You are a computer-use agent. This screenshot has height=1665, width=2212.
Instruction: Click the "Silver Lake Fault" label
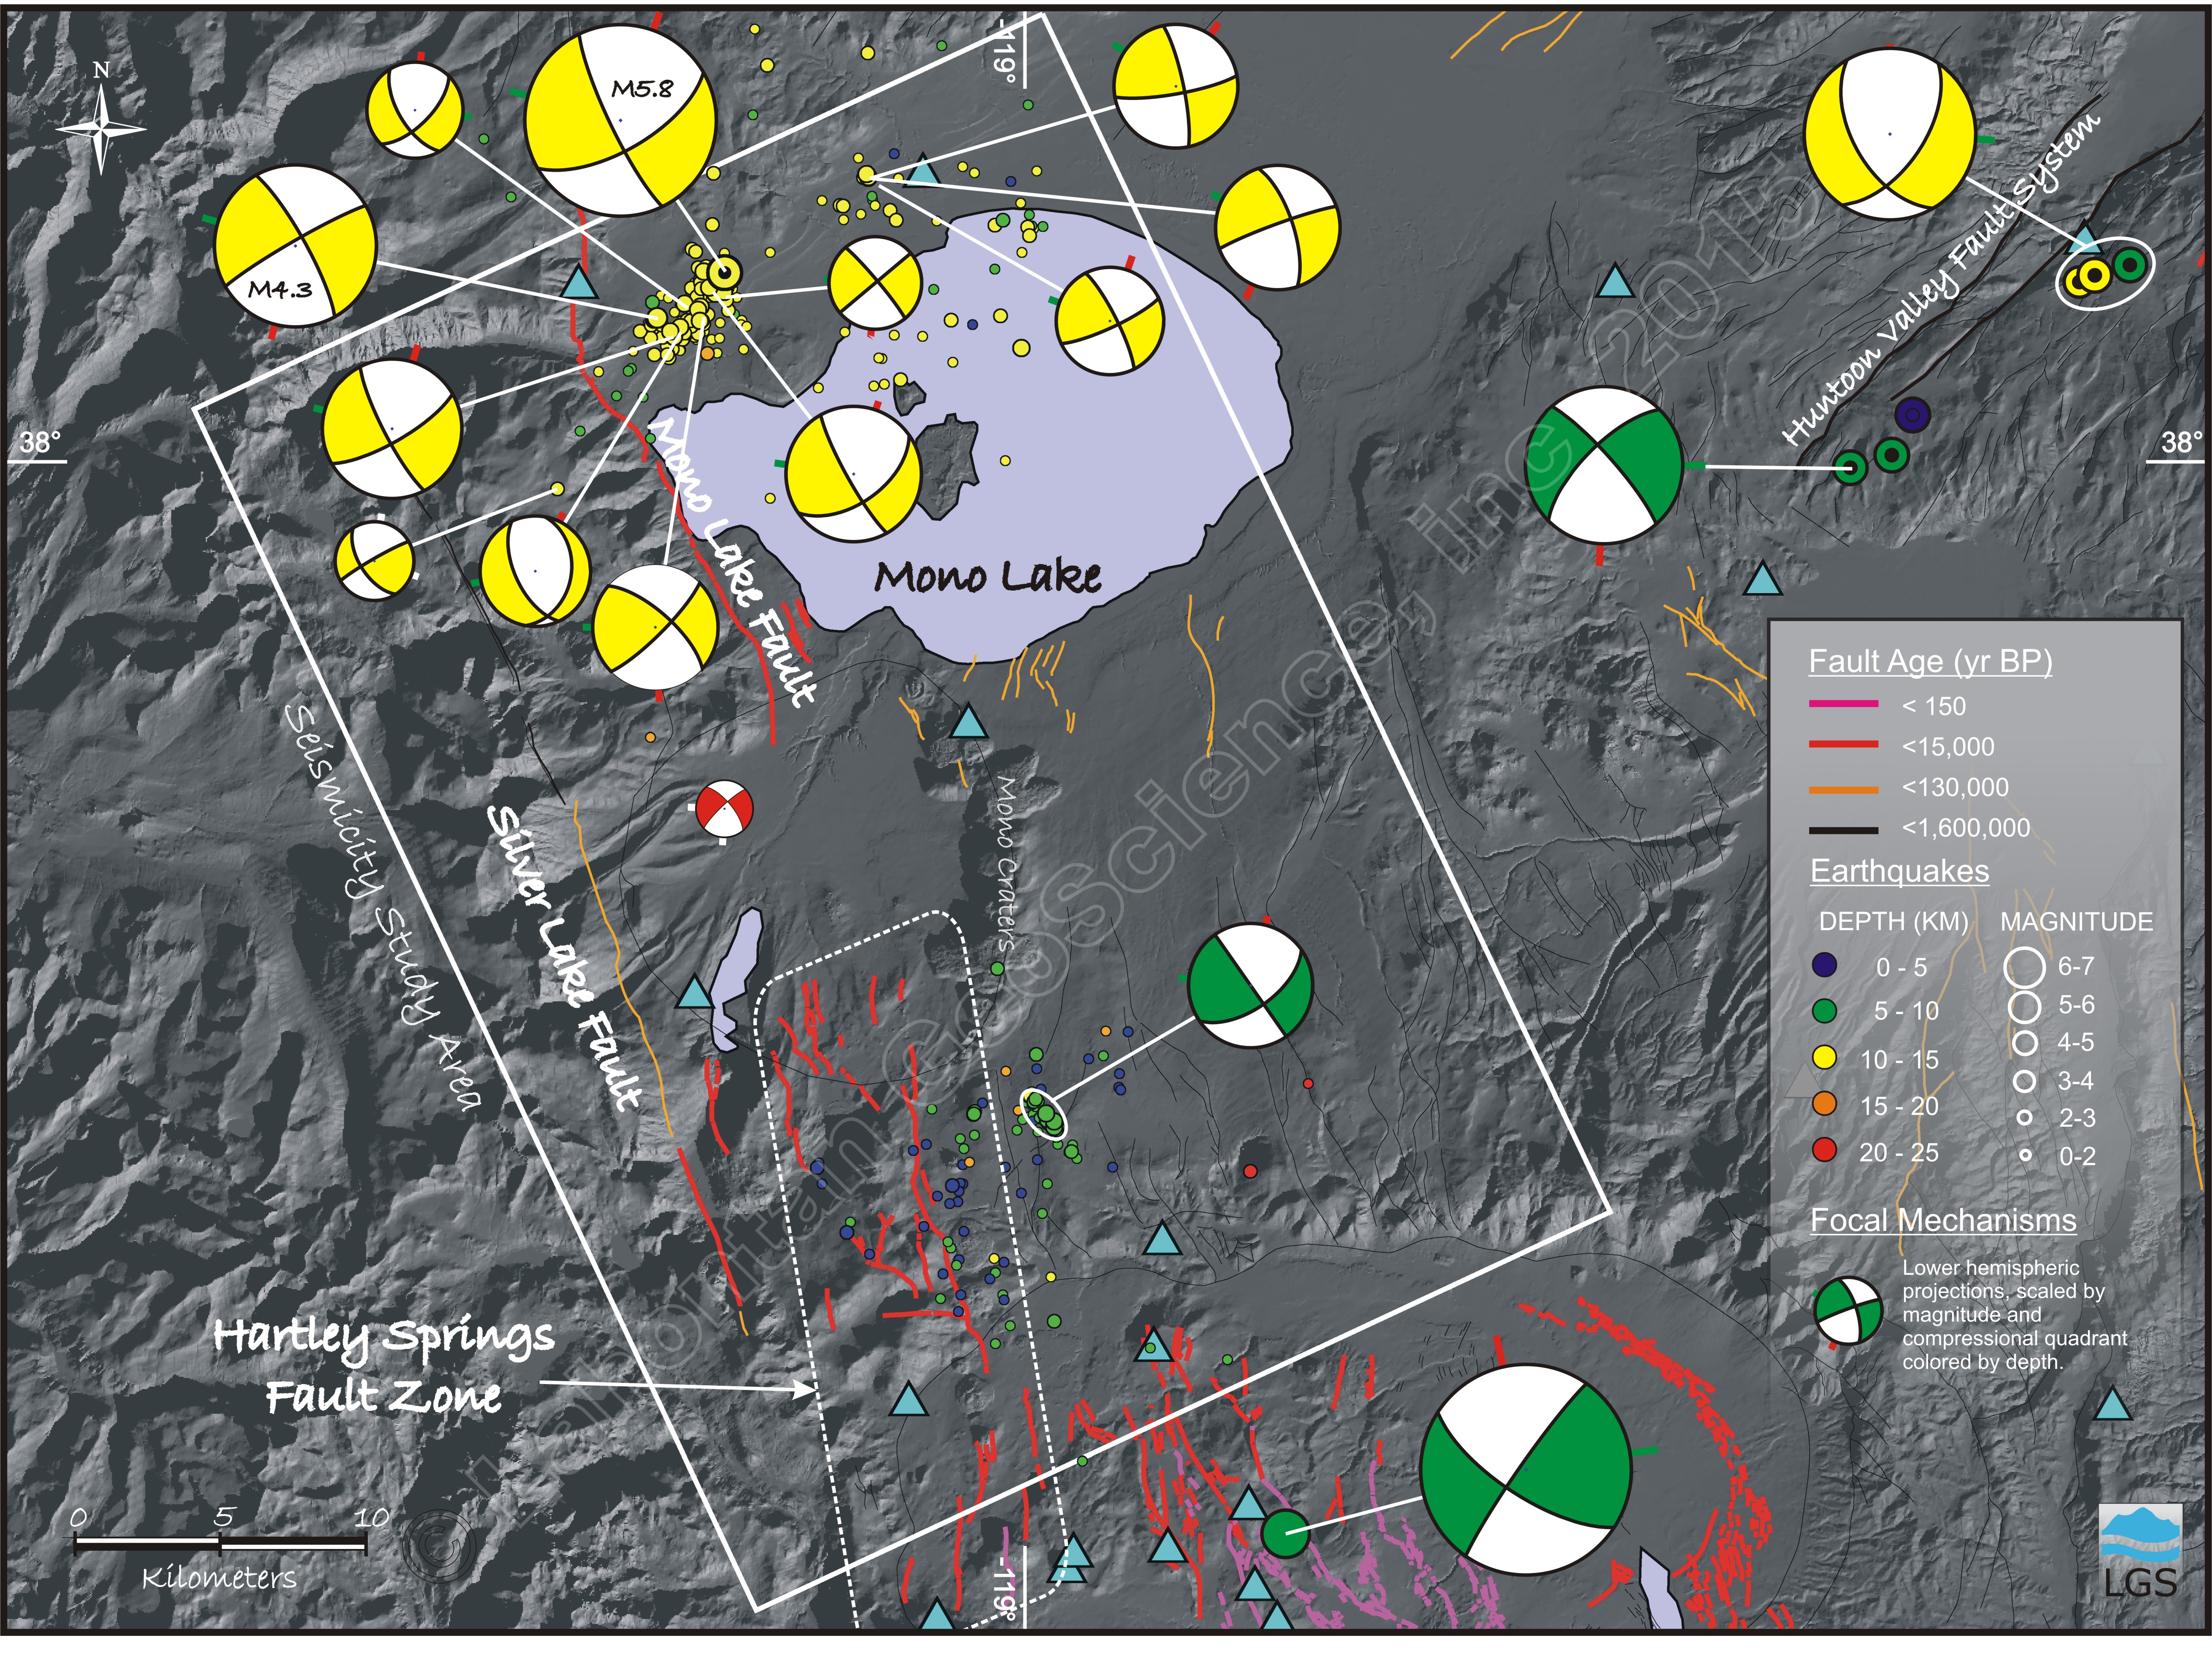564,958
